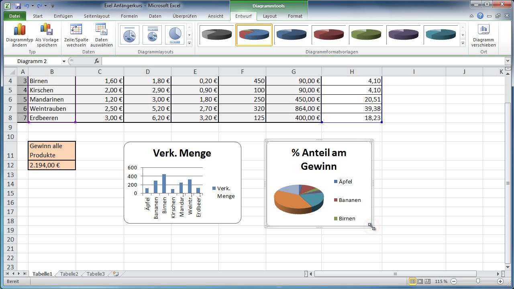Select sheet tab Tabelle2

pos(69,274)
